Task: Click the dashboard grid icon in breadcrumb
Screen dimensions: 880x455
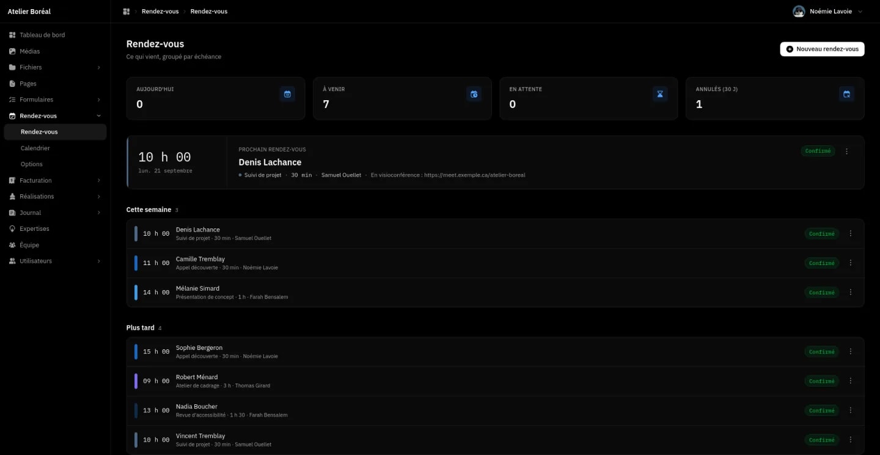Action: click(127, 11)
